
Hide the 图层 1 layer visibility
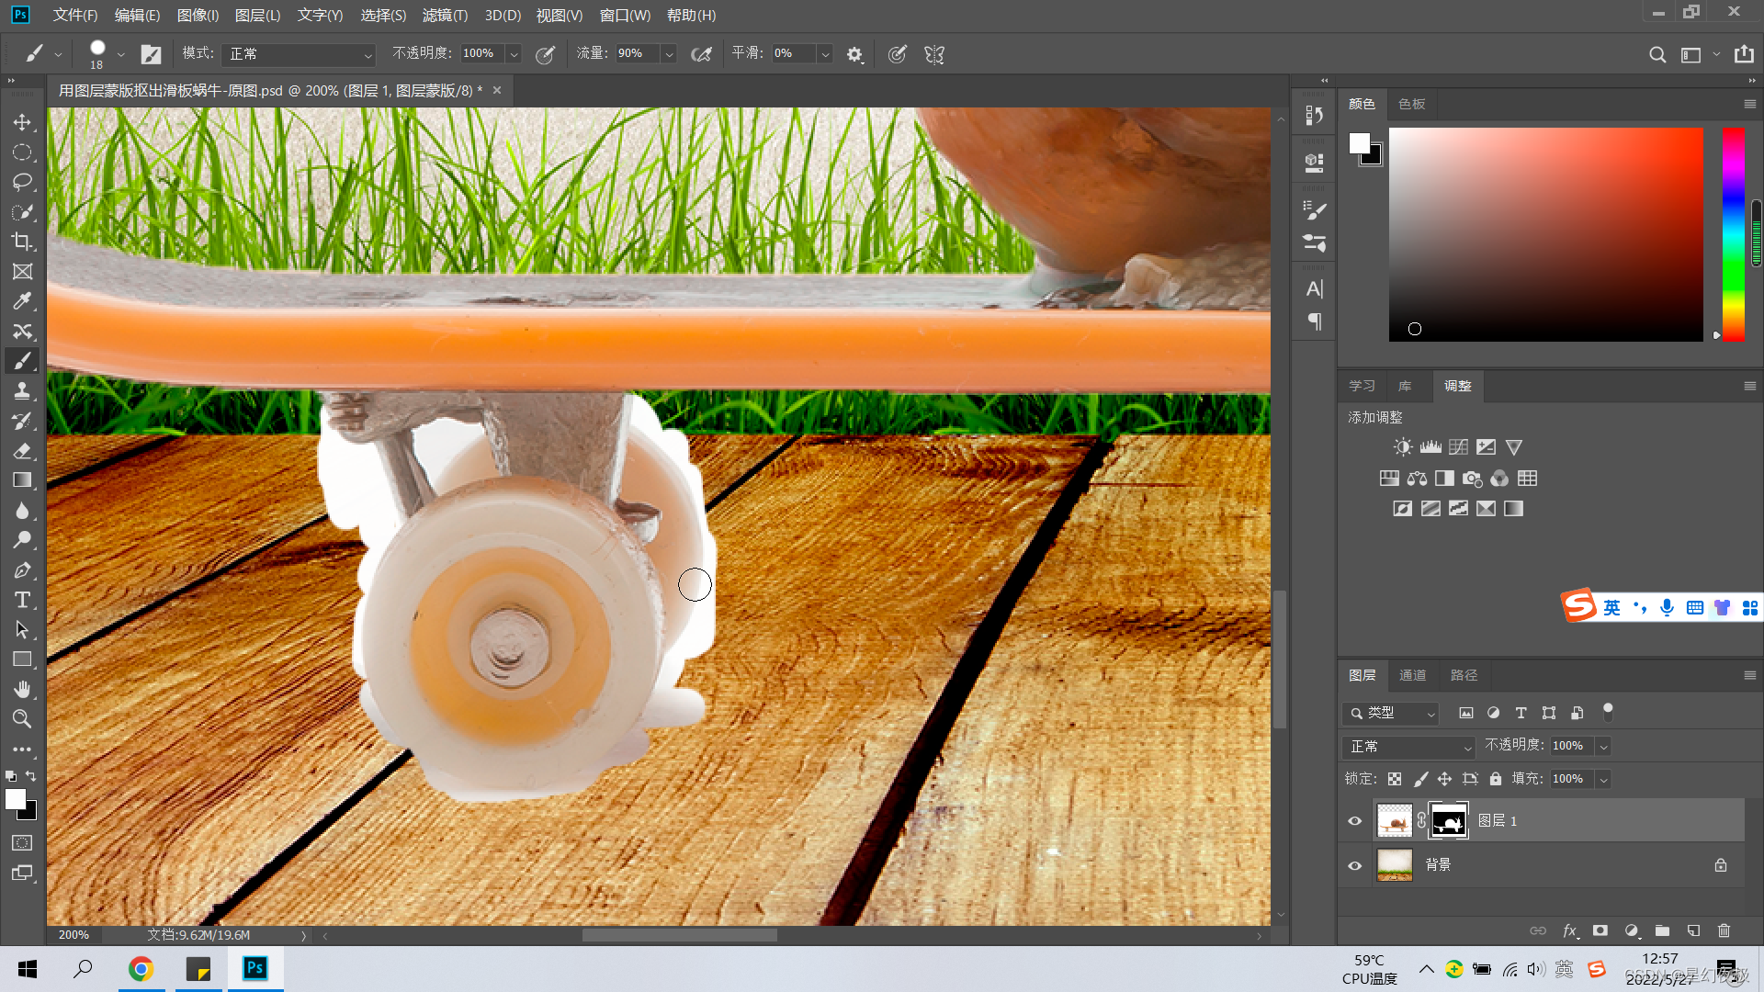[1354, 821]
